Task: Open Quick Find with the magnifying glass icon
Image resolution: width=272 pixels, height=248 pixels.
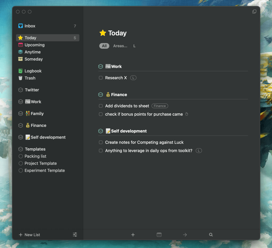Action: (211, 235)
